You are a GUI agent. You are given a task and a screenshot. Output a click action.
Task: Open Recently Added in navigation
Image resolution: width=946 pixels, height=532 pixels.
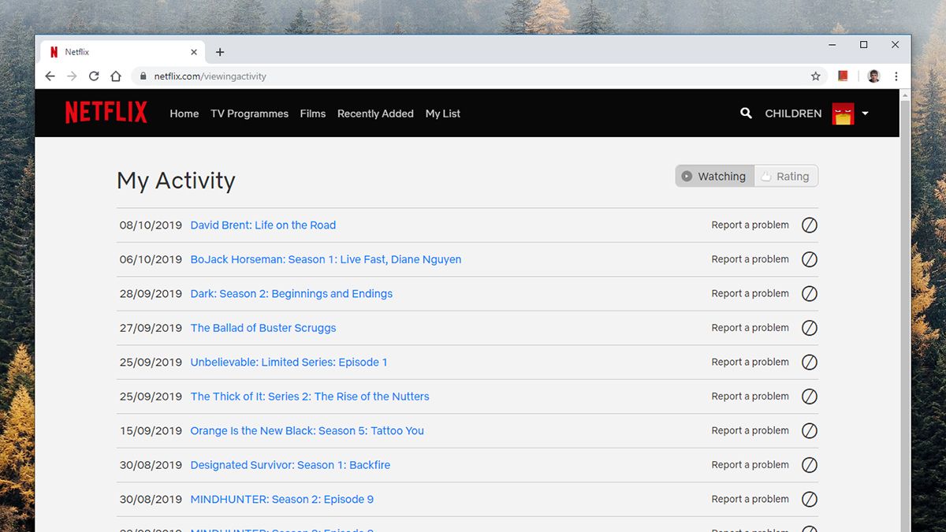[x=375, y=113]
